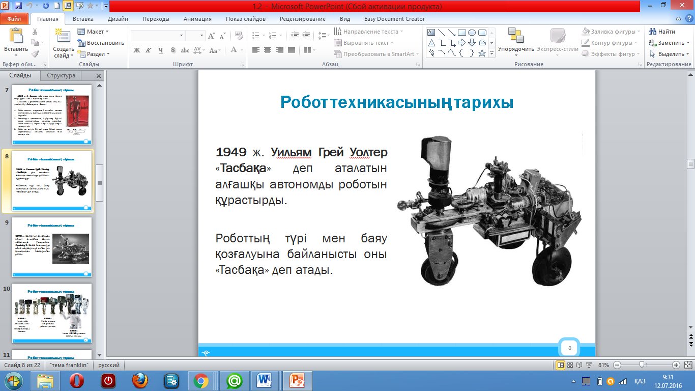The height and width of the screenshot is (391, 695).
Task: Click the Save icon in quick access toolbar
Action: 18,6
